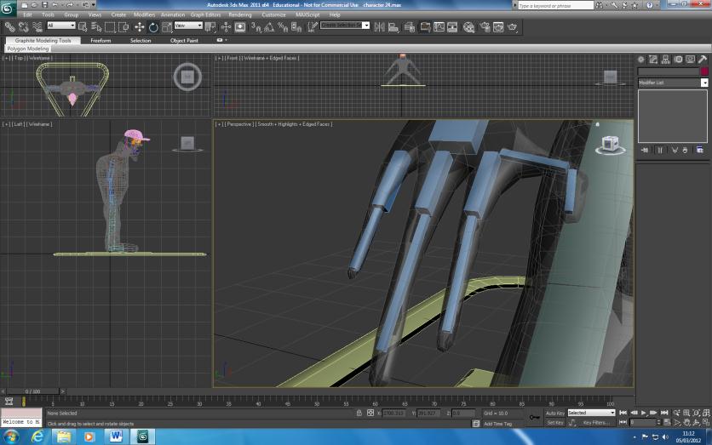Screen dimensions: 712x445
Task: Click the 3ds Max application logo button
Action: (8, 9)
